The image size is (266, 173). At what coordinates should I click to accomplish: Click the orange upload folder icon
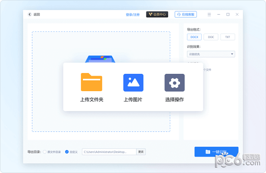pyautogui.click(x=91, y=82)
